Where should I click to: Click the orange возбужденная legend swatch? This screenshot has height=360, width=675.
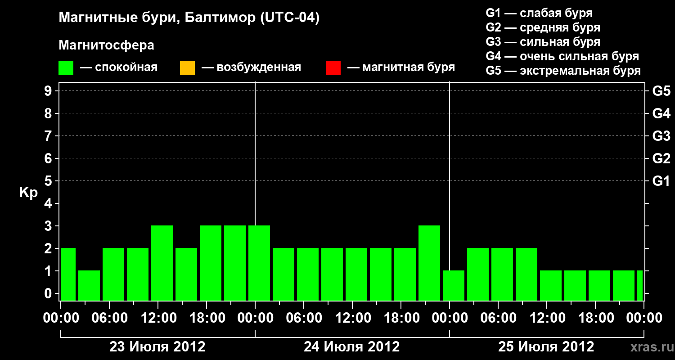pos(187,68)
